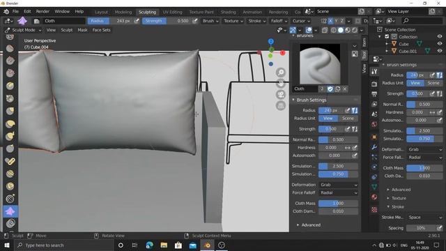Open Deformation Grab dropdown in sidebar

click(338, 185)
